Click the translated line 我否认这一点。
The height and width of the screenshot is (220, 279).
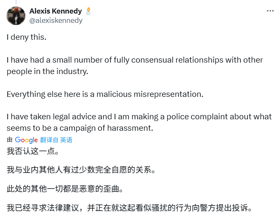(x=32, y=151)
